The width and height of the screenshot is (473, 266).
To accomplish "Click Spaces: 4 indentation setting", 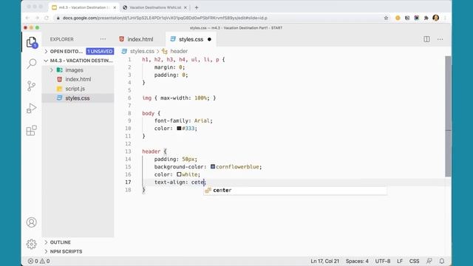I will (x=357, y=261).
